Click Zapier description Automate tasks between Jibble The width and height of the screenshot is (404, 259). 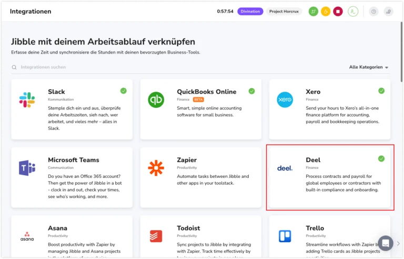pos(213,180)
